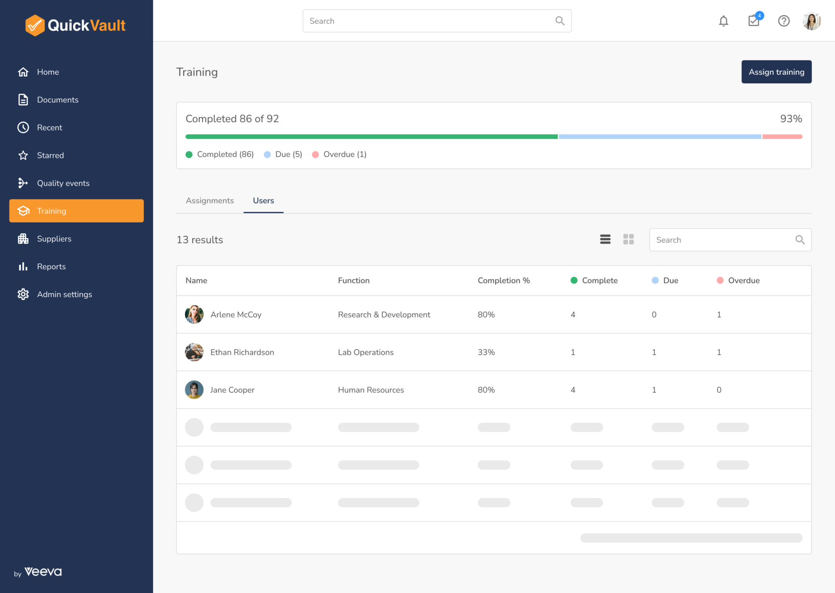The height and width of the screenshot is (593, 835).
Task: Open Documents in the sidebar
Action: [x=57, y=99]
